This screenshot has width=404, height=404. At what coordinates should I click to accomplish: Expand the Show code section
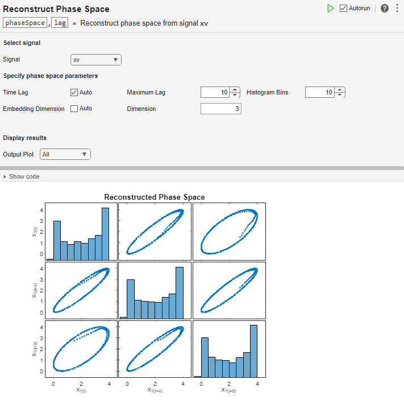[x=22, y=176]
